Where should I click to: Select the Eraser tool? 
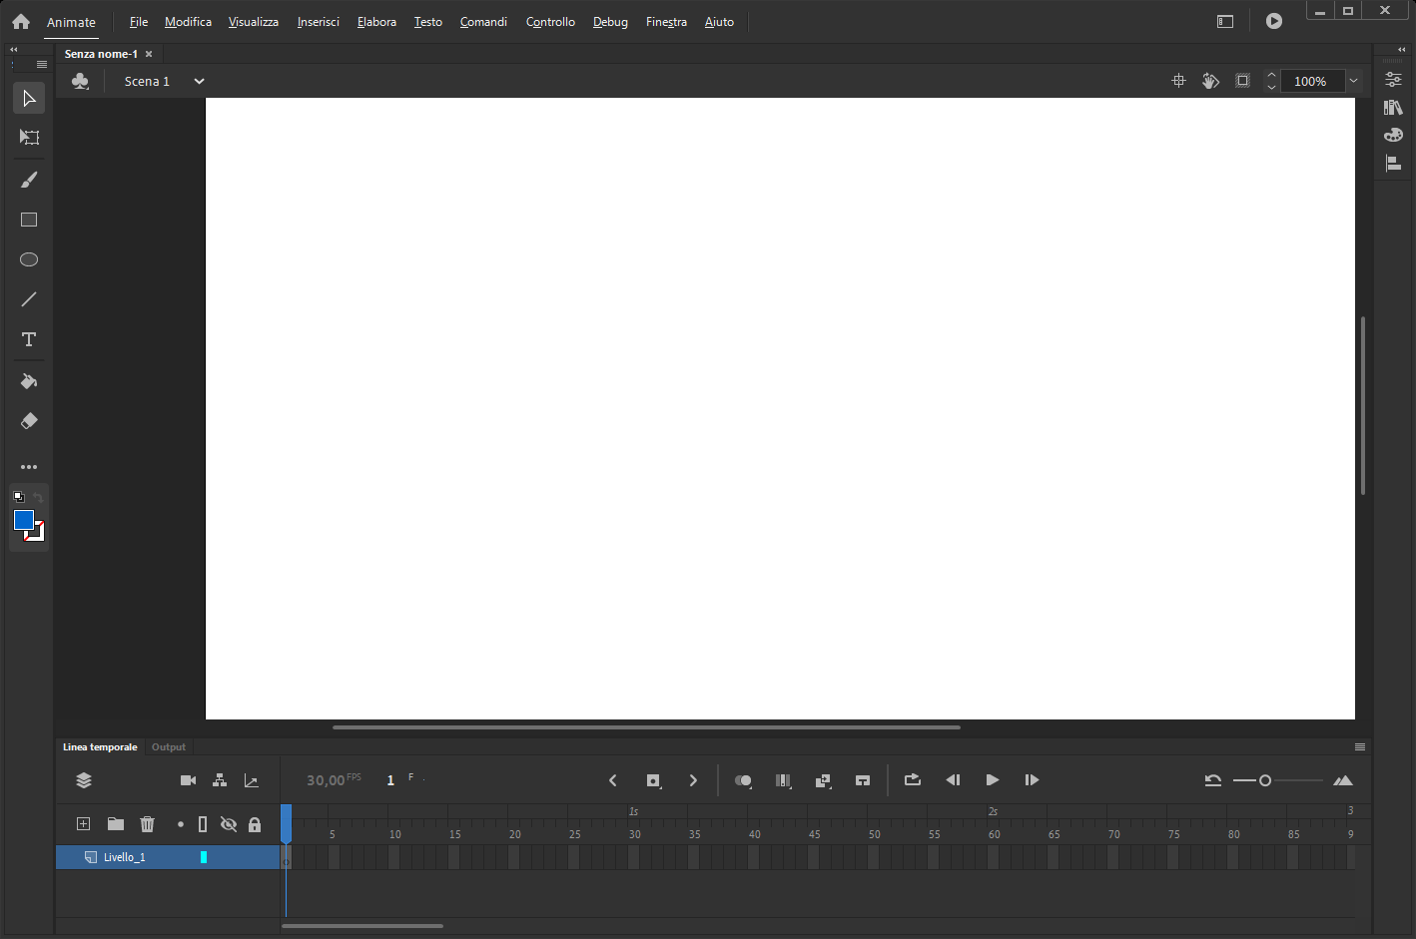(29, 421)
